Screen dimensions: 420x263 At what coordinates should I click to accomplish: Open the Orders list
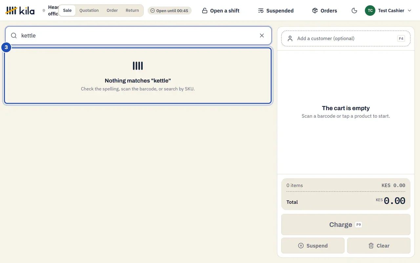coord(325,11)
